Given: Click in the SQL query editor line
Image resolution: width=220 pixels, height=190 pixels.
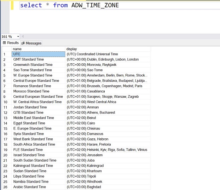Looking at the screenshot, I should 119,5.
